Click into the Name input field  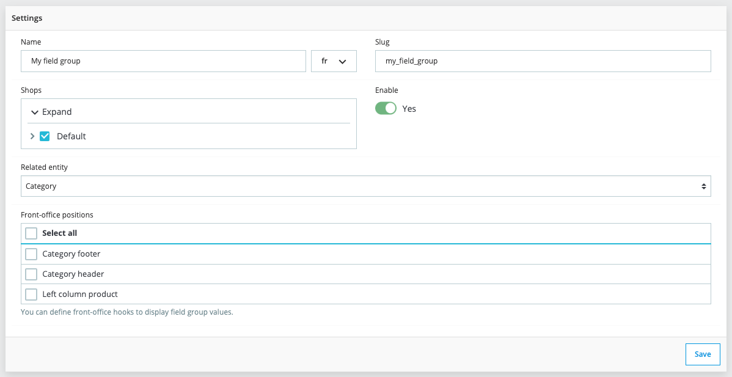point(163,61)
